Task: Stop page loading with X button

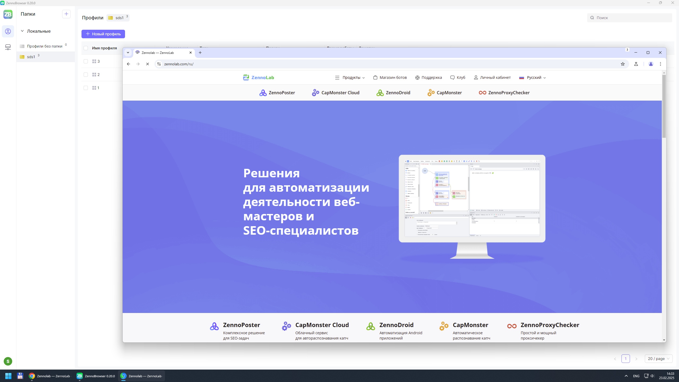Action: [148, 64]
